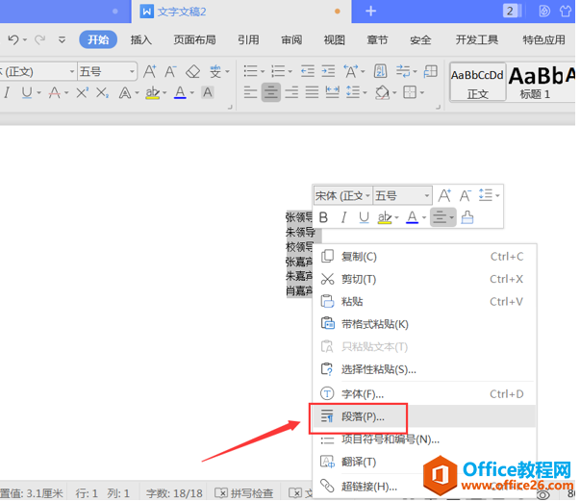Click the Redo arrow icon

40,39
